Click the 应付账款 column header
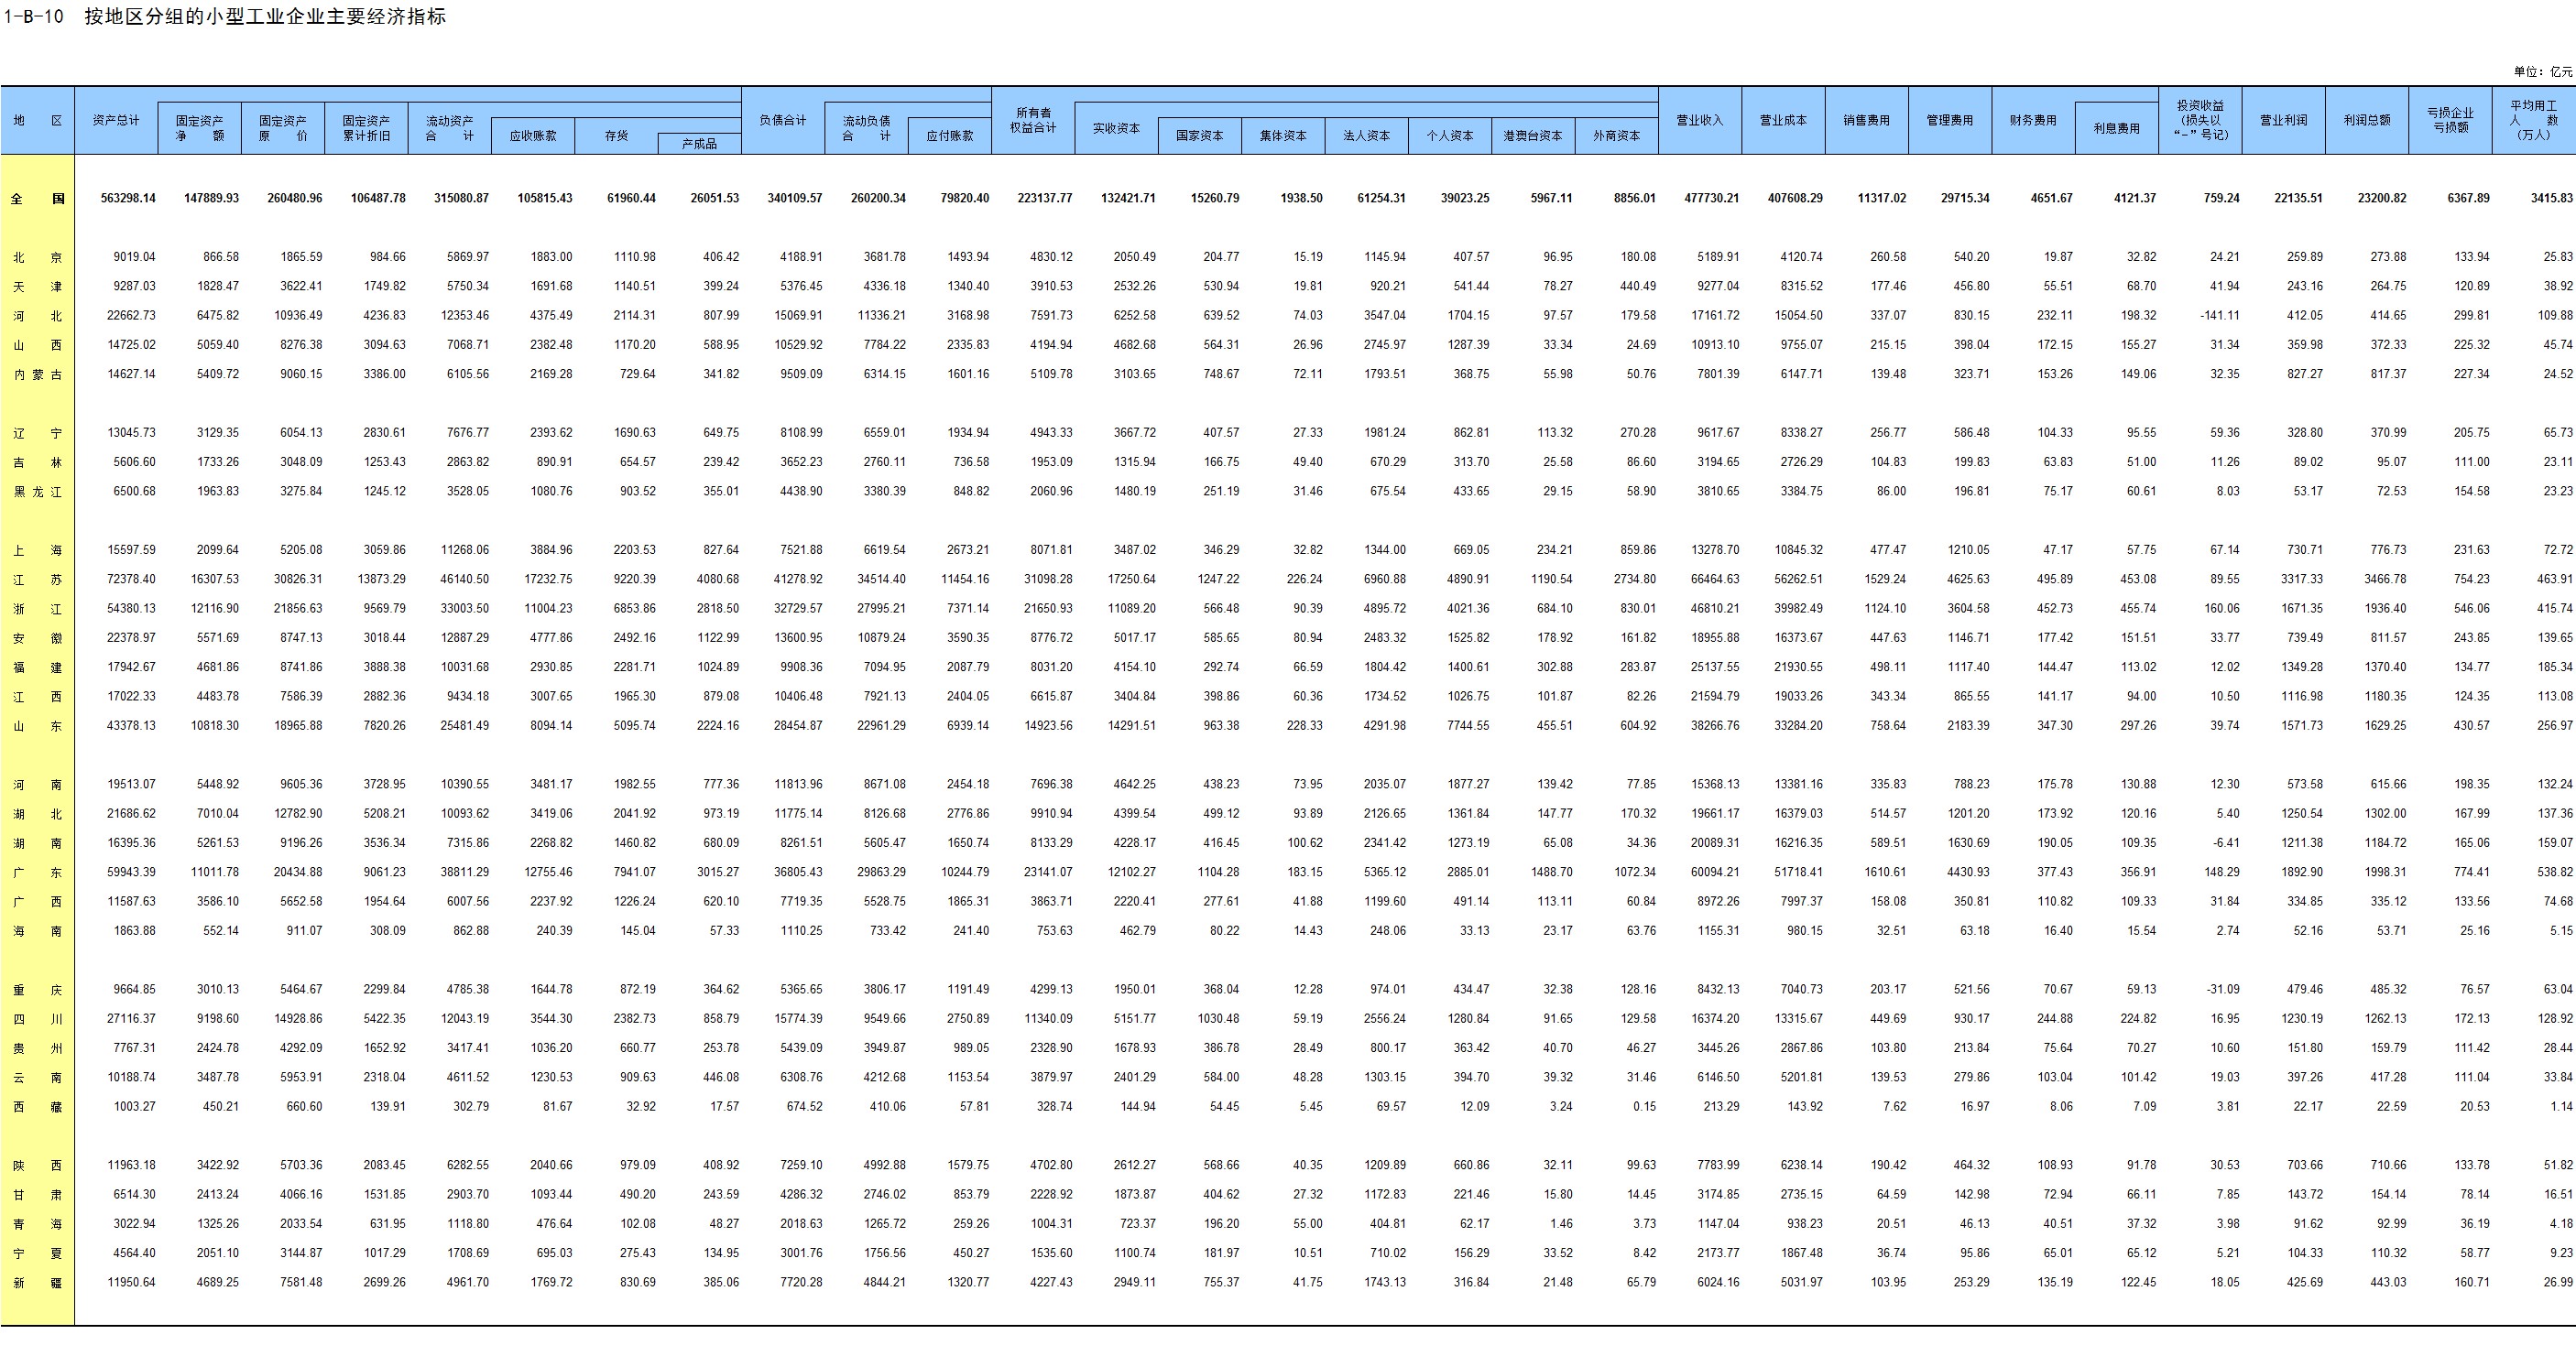Viewport: 2576px width, 1356px height. coord(949,136)
